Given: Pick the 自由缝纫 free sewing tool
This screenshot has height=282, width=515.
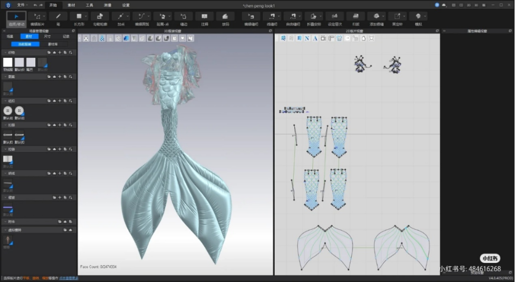Looking at the screenshot, I should [x=293, y=19].
